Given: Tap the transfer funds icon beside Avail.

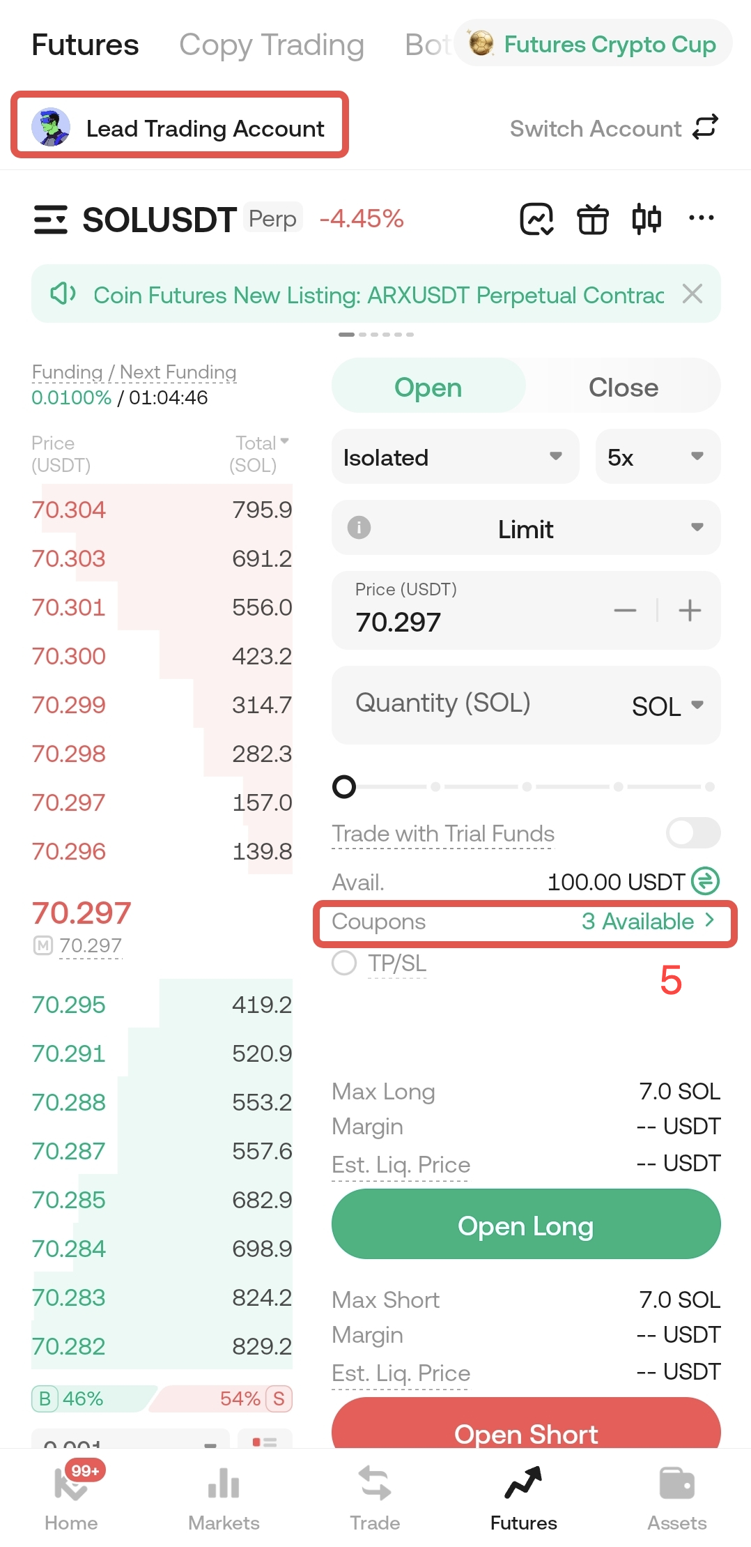Looking at the screenshot, I should coord(705,881).
